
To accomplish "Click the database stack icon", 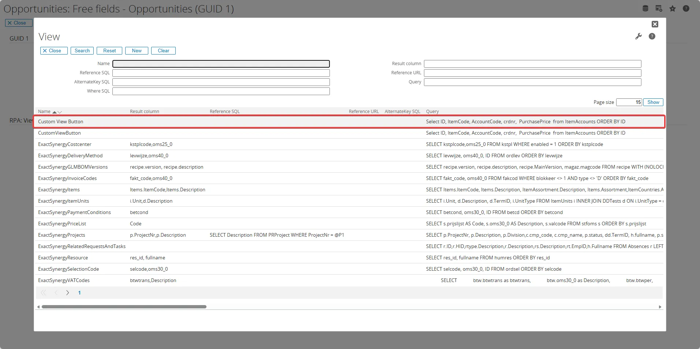I will [x=645, y=8].
